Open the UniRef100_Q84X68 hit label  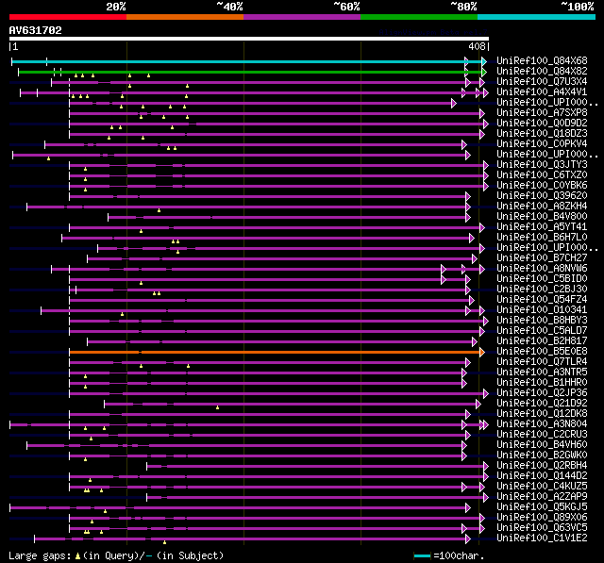(542, 60)
